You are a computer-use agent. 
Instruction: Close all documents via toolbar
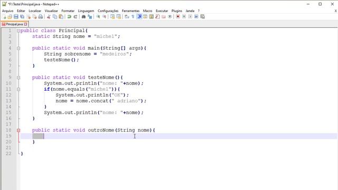click(34, 16)
